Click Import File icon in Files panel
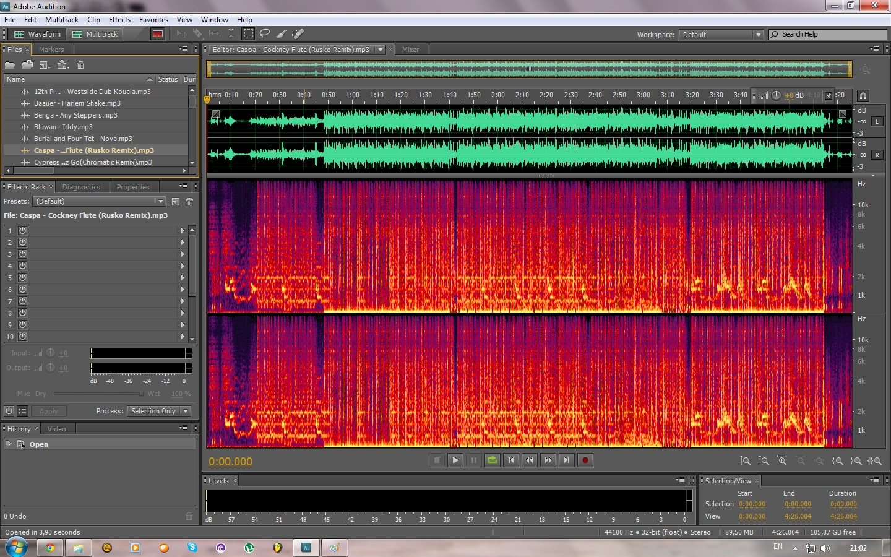The image size is (891, 557). click(x=27, y=65)
